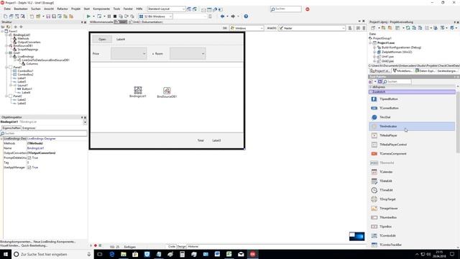The image size is (460, 259).
Task: Open the Room combo box on the form
Action: pyautogui.click(x=188, y=54)
